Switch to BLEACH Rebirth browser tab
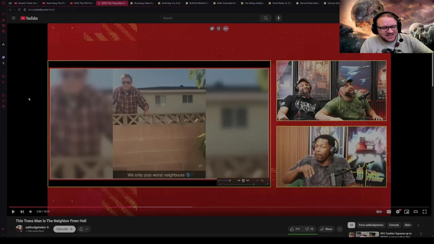This screenshot has width=434, height=244. click(x=197, y=3)
